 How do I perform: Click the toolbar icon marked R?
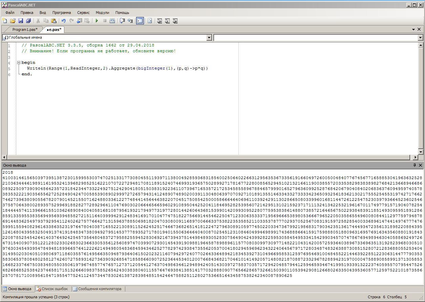pos(175,21)
